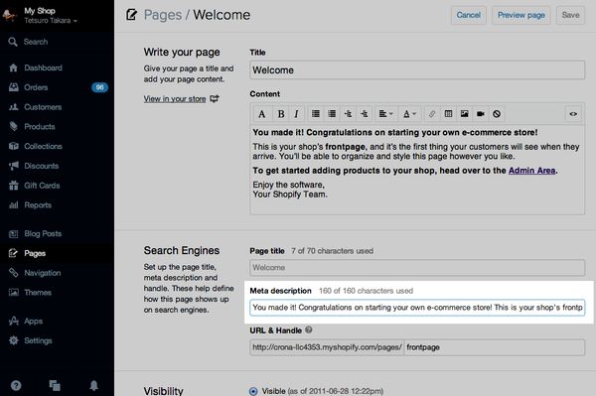Viewport: 596px width, 396px height.
Task: Toggle italic formatting in content editor
Action: click(x=296, y=114)
